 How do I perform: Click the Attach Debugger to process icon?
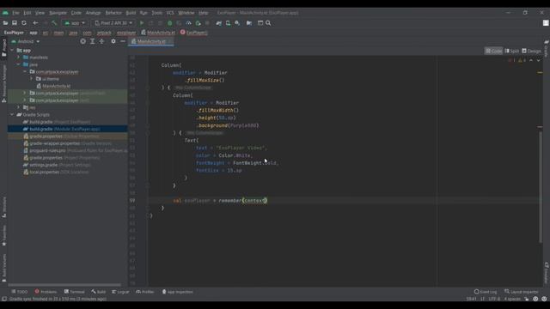click(198, 23)
